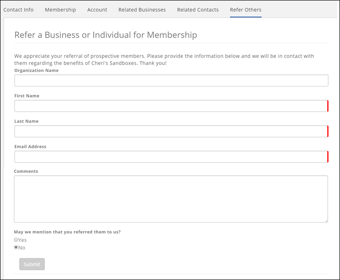Grab the Comments box resize handle
Viewport: 340px width, 280px height.
coord(325,220)
